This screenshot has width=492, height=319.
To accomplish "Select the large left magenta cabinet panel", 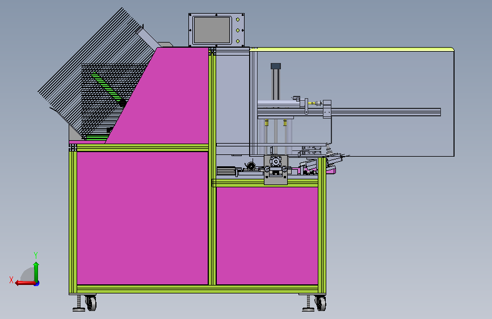I will [x=142, y=218].
